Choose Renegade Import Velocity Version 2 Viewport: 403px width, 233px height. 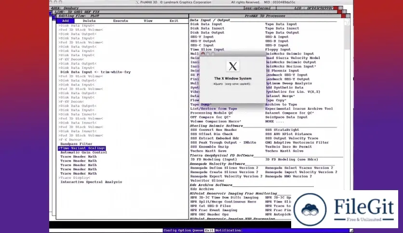(301, 172)
